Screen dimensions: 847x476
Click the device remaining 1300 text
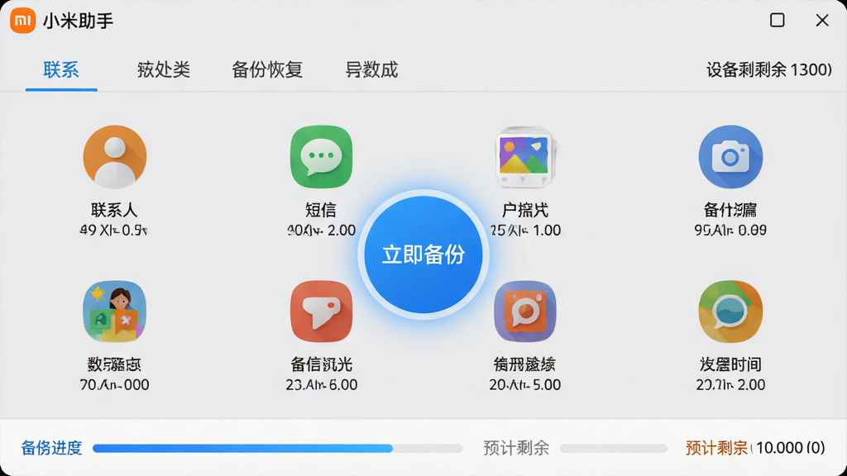769,69
